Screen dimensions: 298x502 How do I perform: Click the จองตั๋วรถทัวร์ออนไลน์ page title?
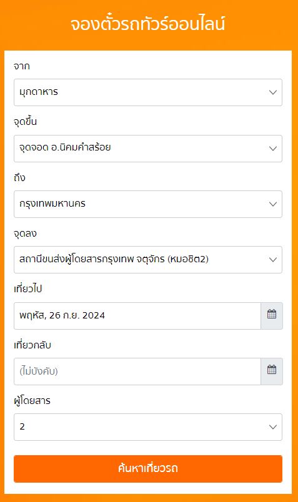[148, 24]
